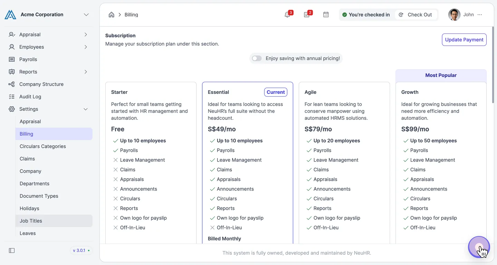Click the Audit Log icon
This screenshot has height=265, width=497.
tap(12, 97)
